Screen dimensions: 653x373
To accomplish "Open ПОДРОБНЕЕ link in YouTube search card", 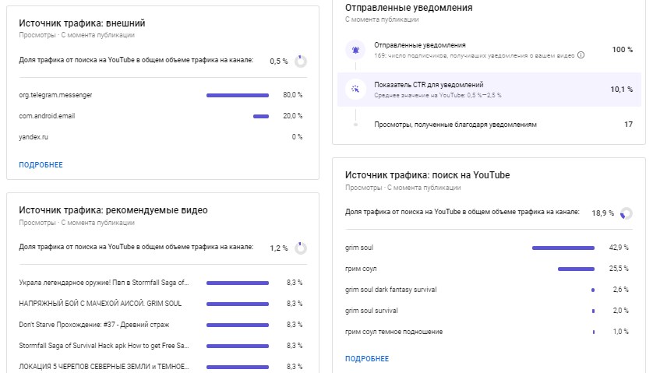I will click(366, 359).
